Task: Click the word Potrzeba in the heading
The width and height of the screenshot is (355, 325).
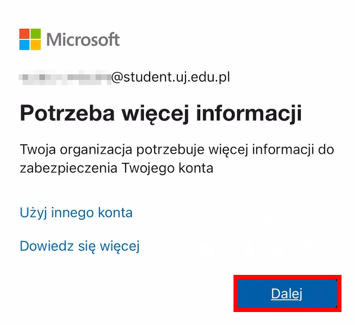Action: pyautogui.click(x=68, y=113)
